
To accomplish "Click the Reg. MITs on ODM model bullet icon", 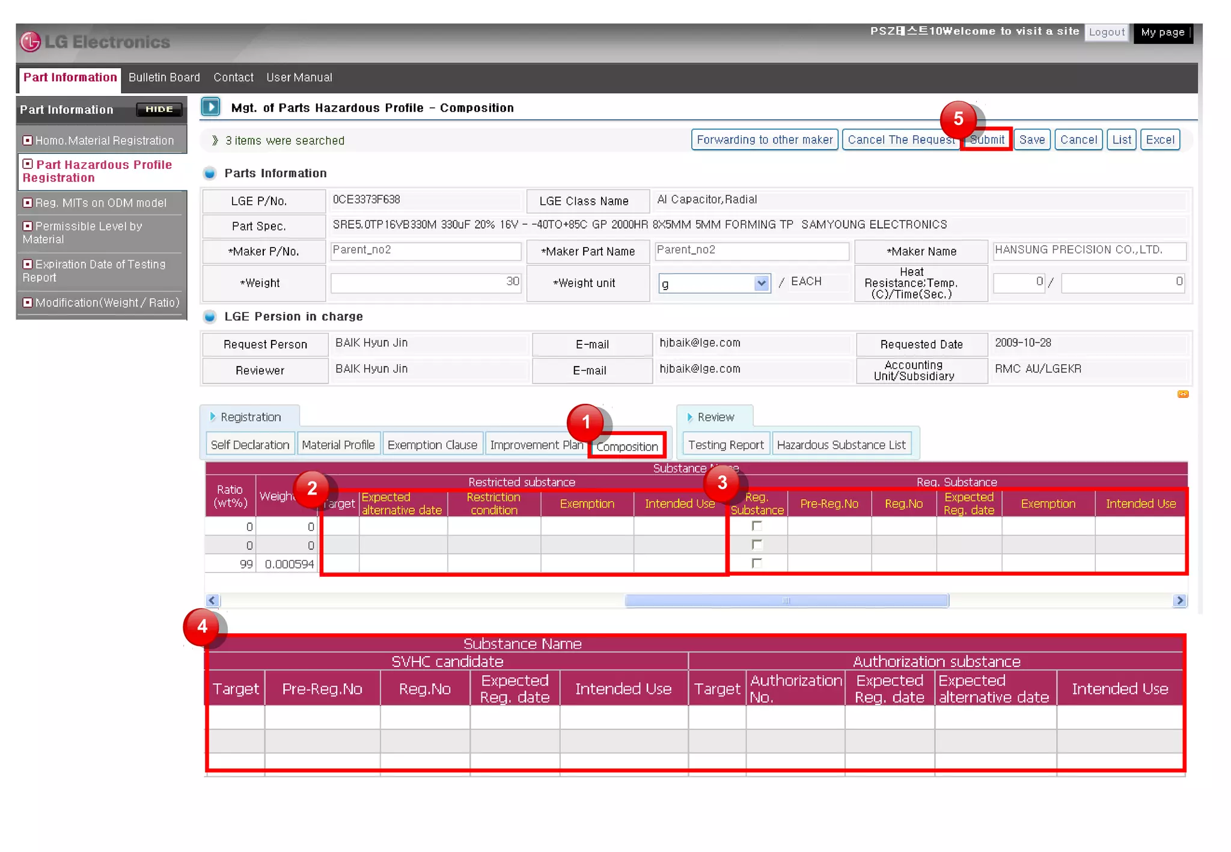I will 27,202.
